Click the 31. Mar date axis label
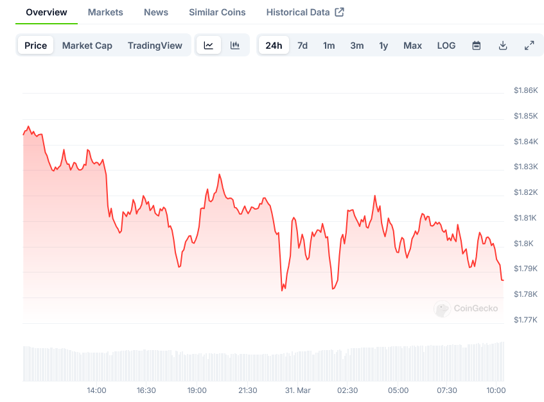Viewport: 544px width, 402px height. point(297,390)
